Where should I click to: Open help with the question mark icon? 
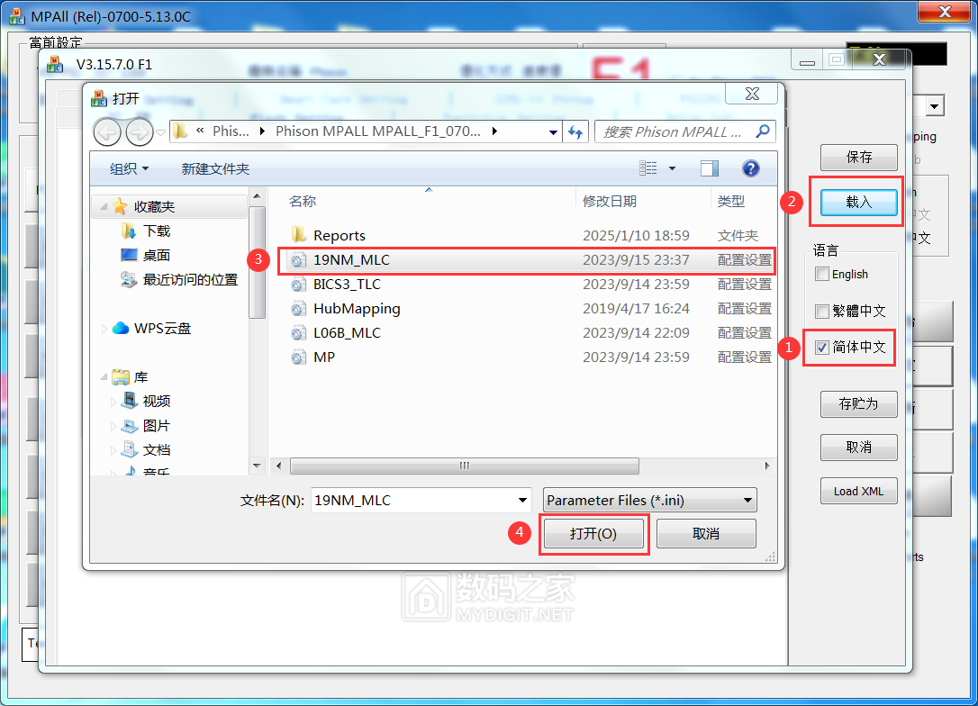[751, 168]
